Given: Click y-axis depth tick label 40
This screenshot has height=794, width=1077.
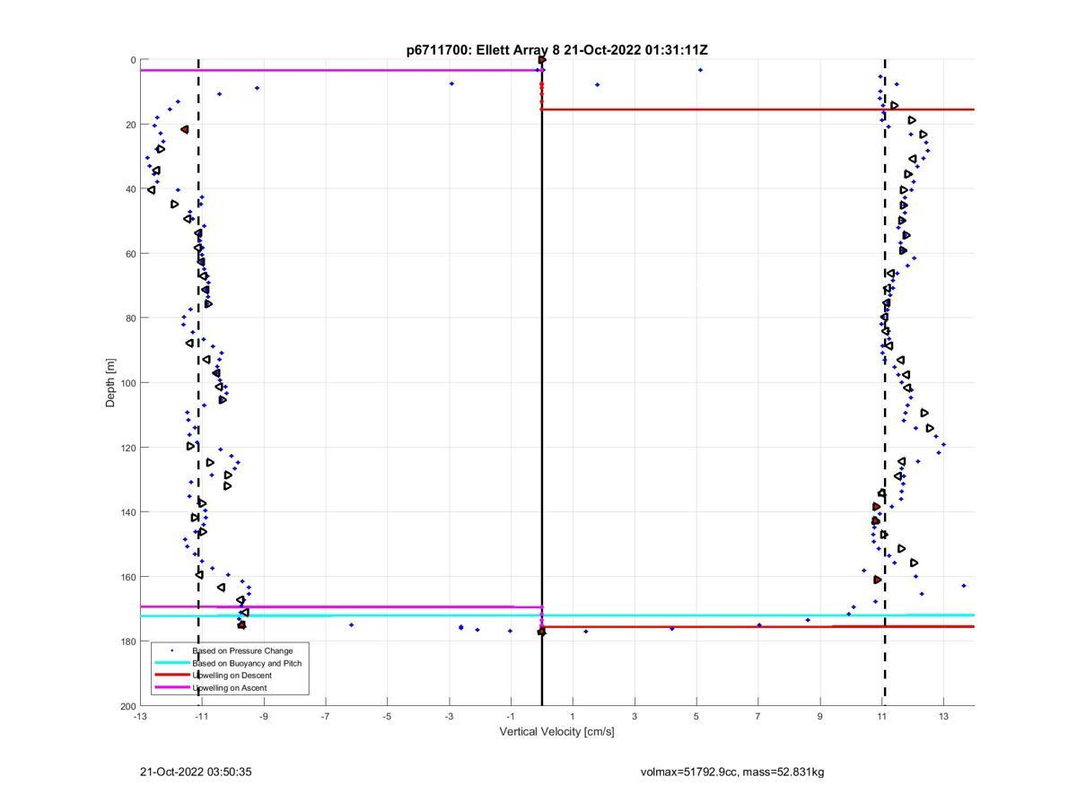Looking at the screenshot, I should click(x=130, y=189).
